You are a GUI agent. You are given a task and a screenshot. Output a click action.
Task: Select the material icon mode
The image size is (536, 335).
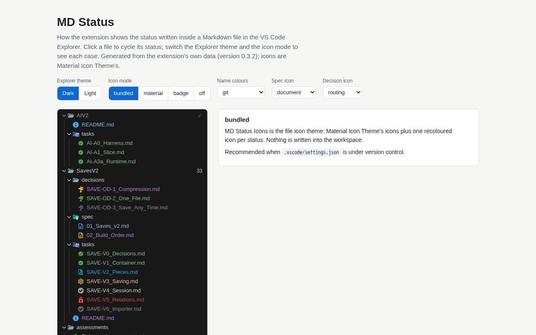[153, 93]
